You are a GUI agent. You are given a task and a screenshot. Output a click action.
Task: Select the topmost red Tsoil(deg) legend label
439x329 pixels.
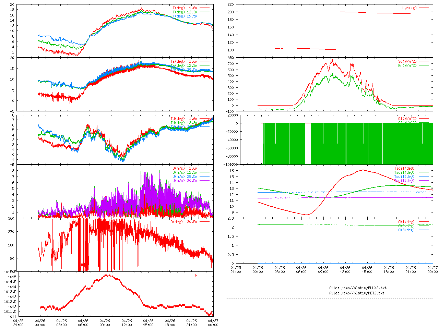click(404, 169)
